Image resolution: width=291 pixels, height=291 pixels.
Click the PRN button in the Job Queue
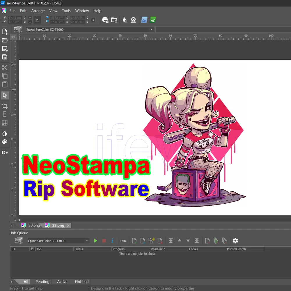click(123, 241)
